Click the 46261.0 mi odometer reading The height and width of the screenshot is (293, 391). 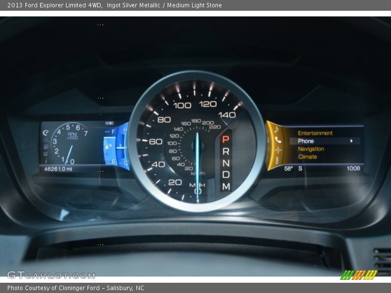click(x=58, y=169)
